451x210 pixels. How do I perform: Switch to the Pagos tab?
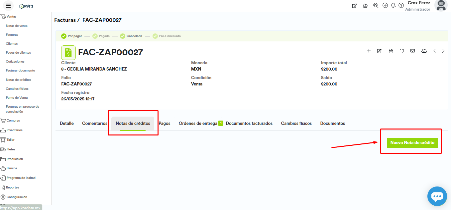(165, 123)
